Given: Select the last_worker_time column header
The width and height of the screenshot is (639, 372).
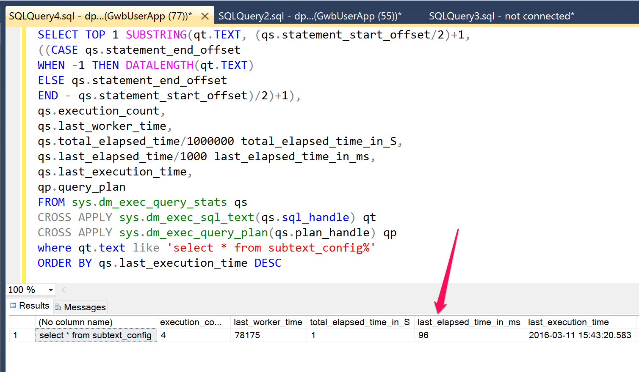Looking at the screenshot, I should (x=268, y=322).
